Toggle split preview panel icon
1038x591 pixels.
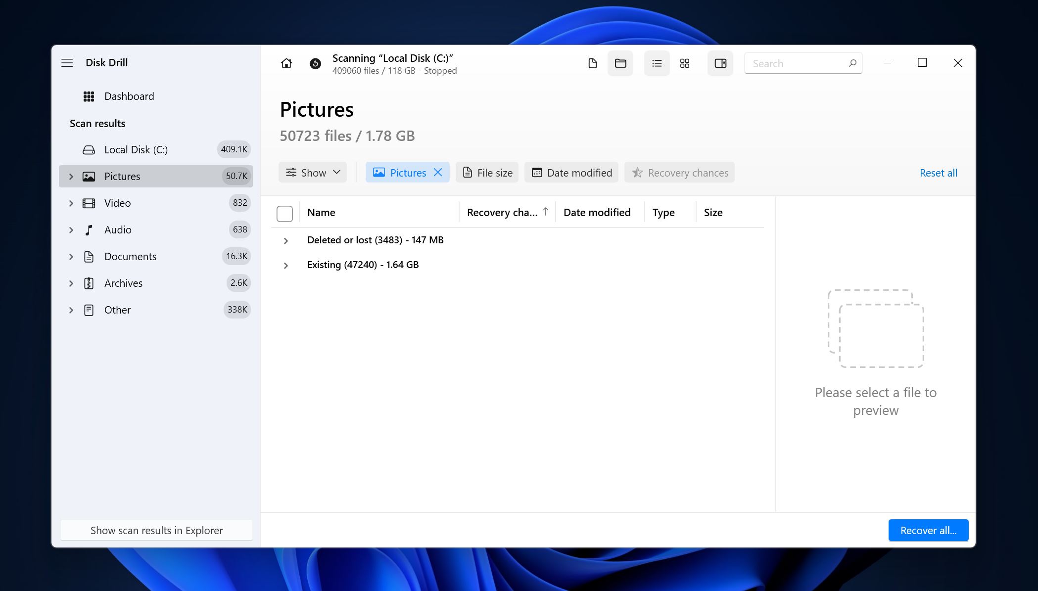click(720, 63)
